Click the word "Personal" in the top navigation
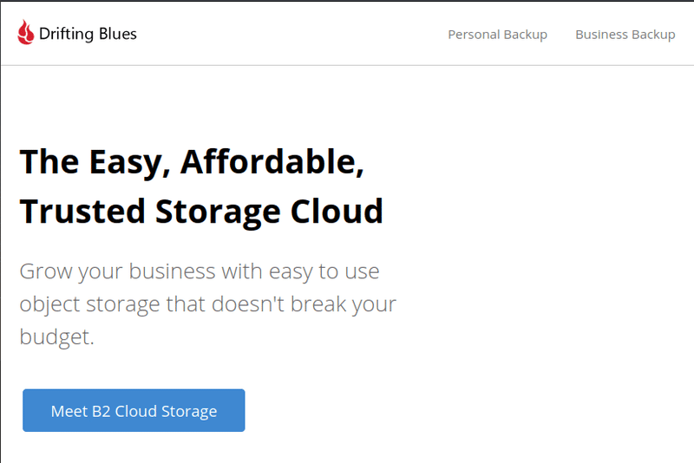 [x=474, y=35]
